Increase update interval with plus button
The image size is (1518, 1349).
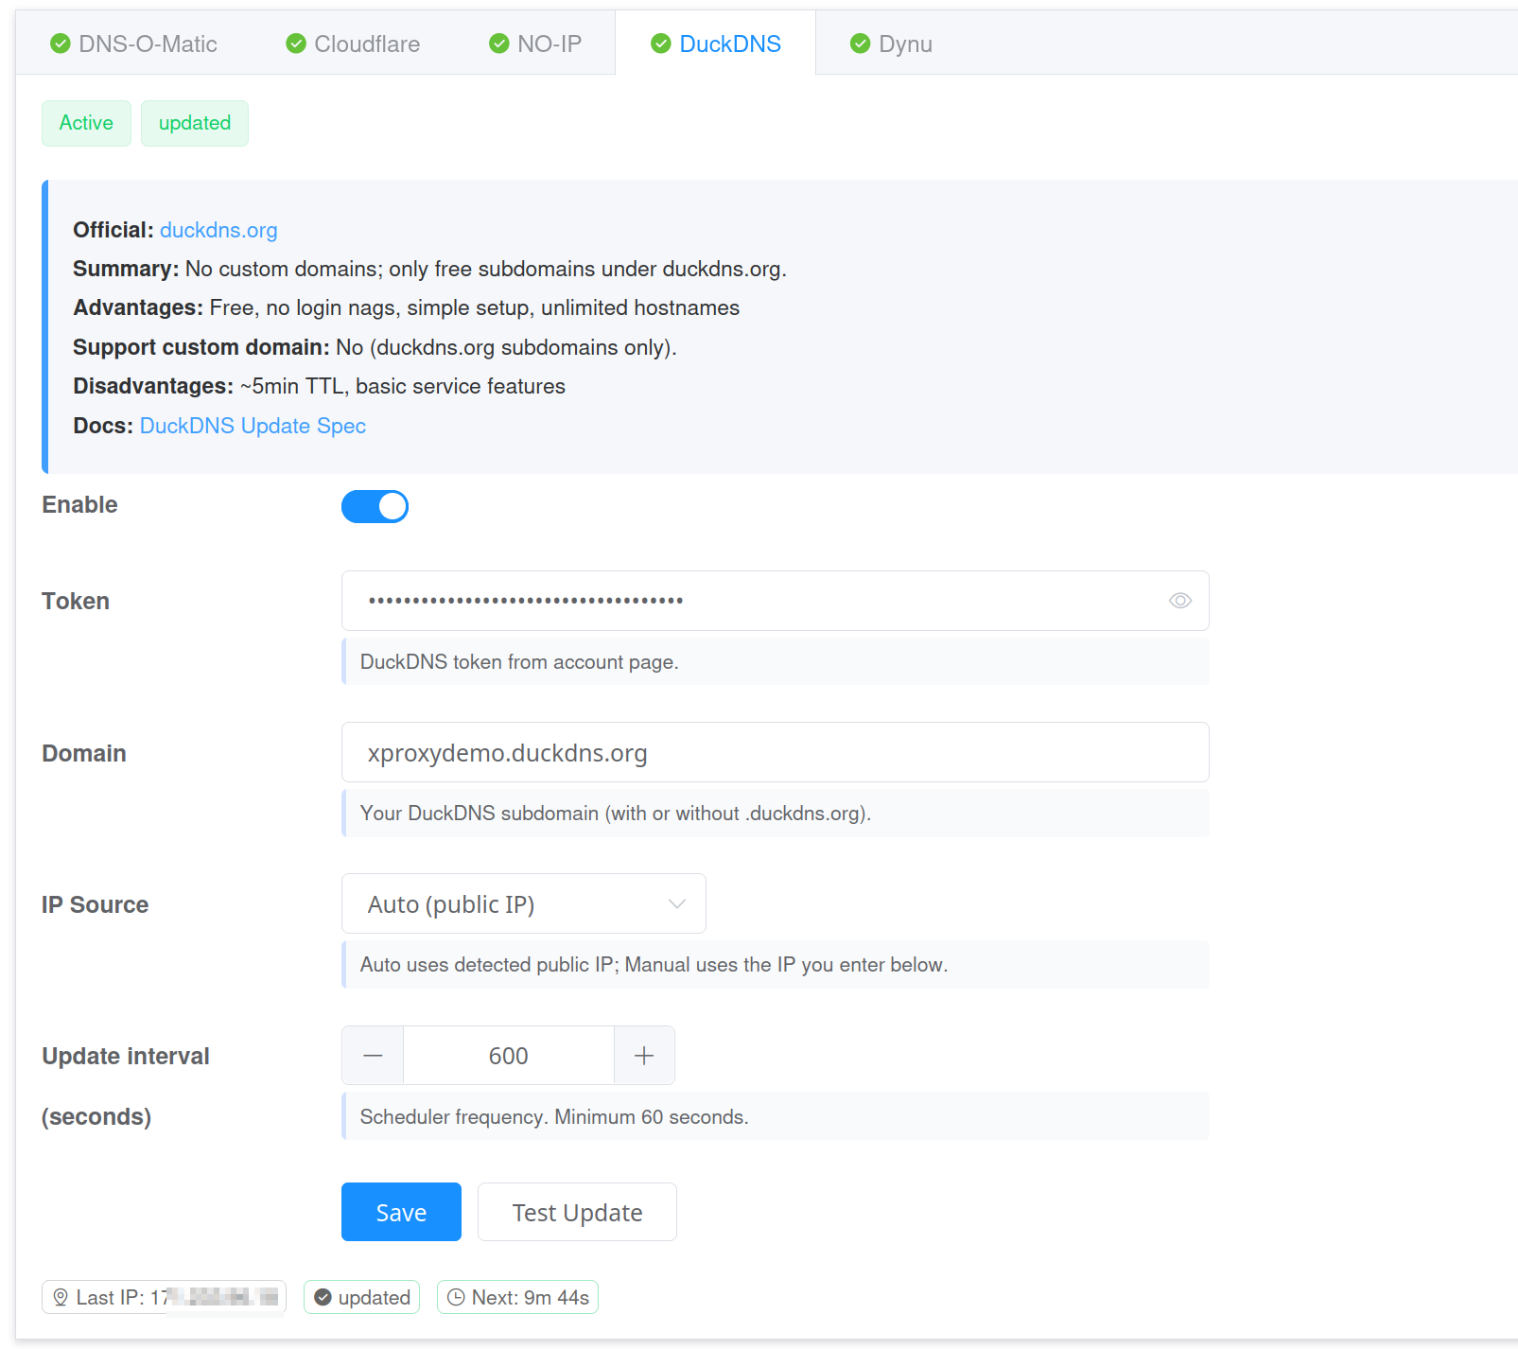644,1056
